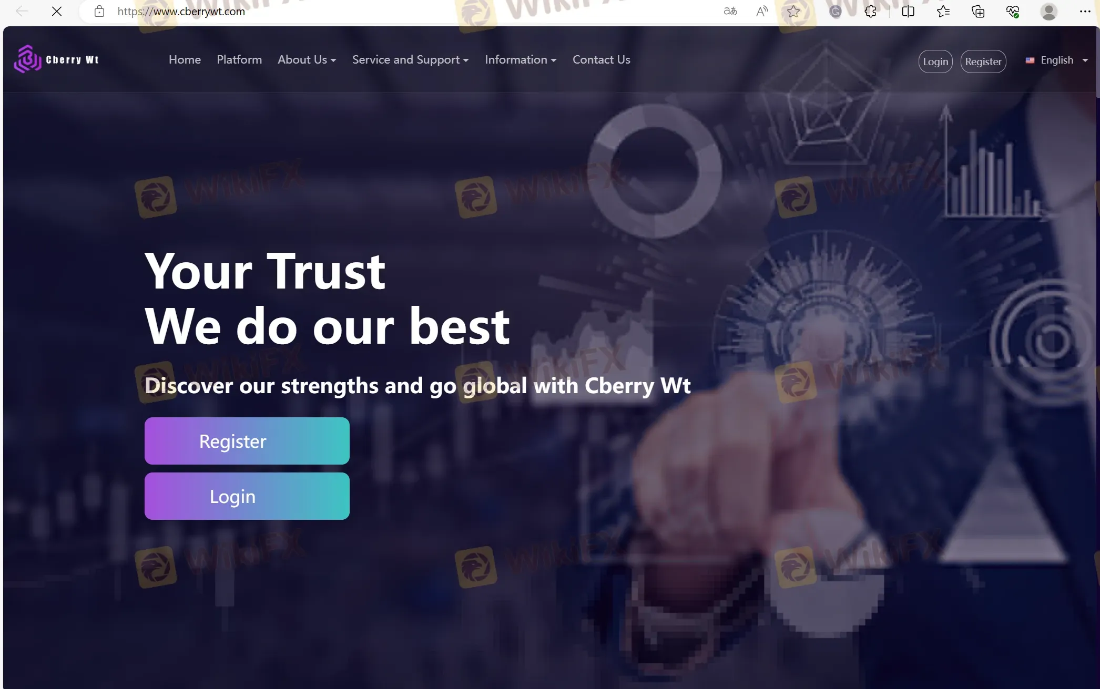Expand the Information dropdown menu
This screenshot has height=689, width=1100.
[520, 59]
